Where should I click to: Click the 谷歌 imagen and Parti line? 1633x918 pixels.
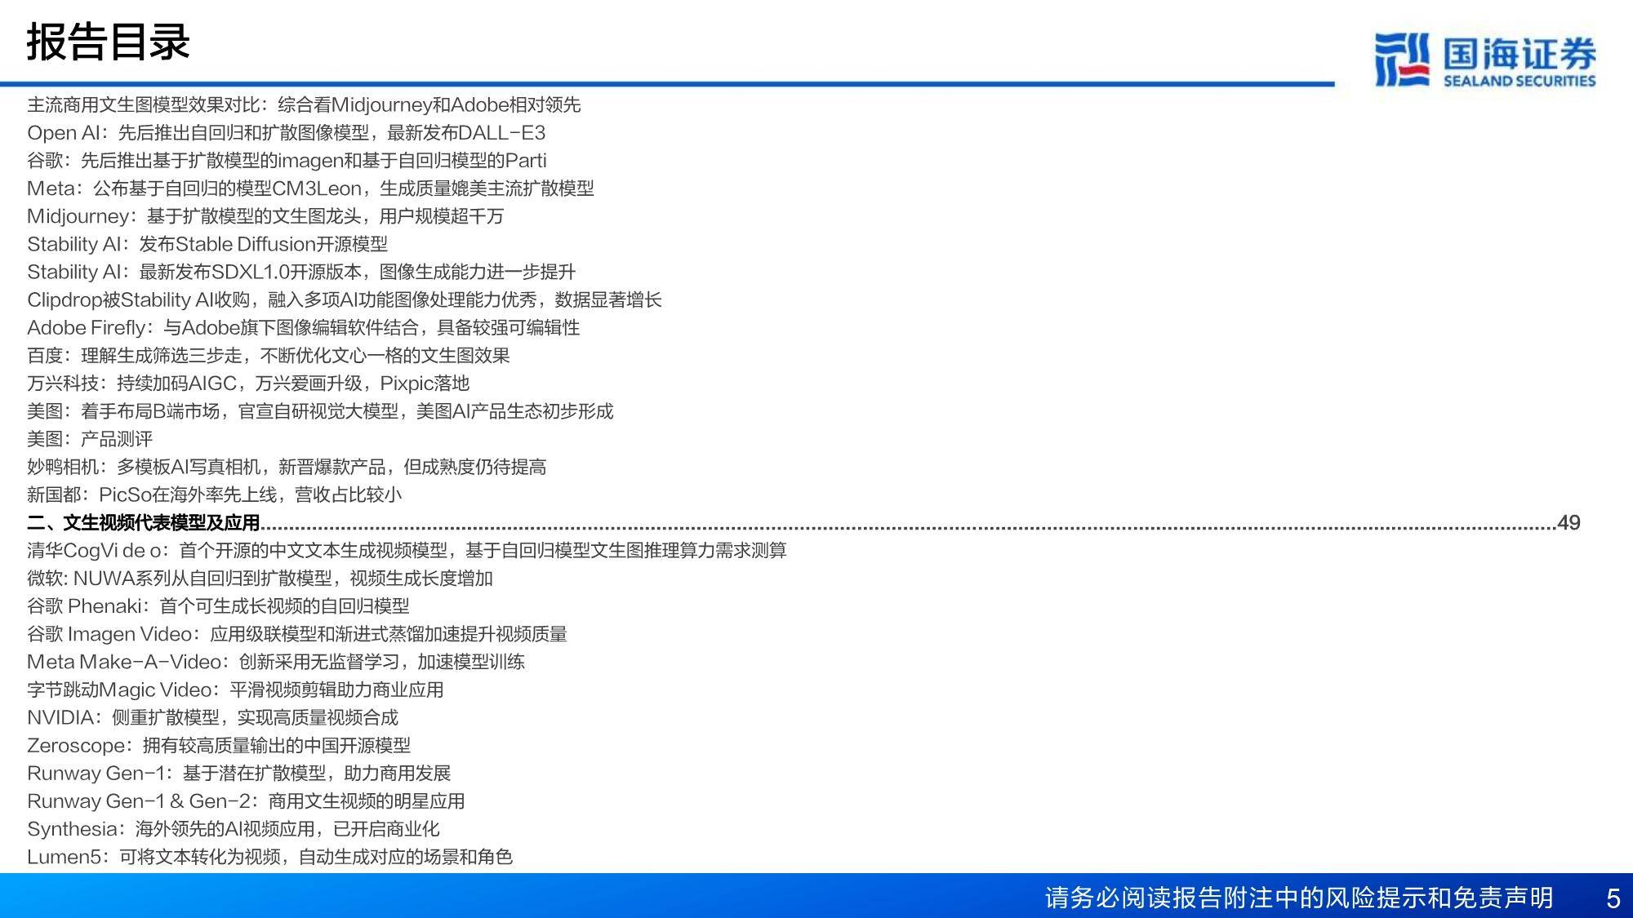(287, 160)
